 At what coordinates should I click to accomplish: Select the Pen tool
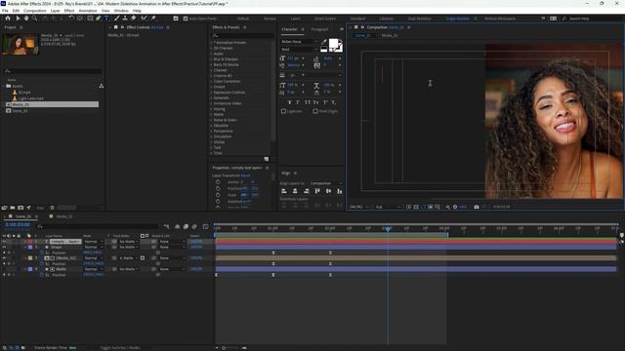[98, 19]
